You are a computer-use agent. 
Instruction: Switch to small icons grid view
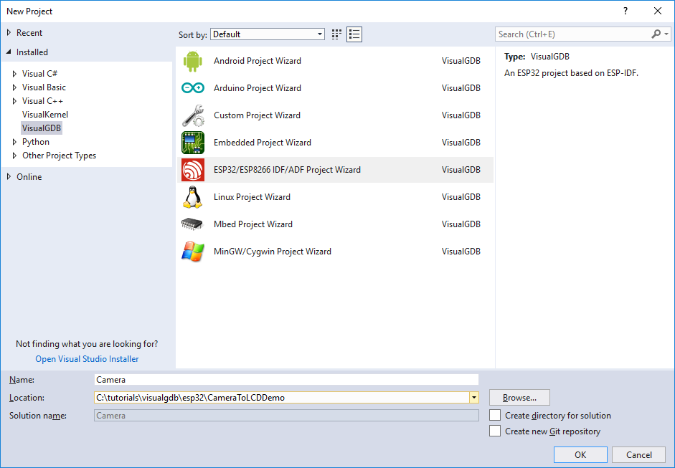(336, 34)
